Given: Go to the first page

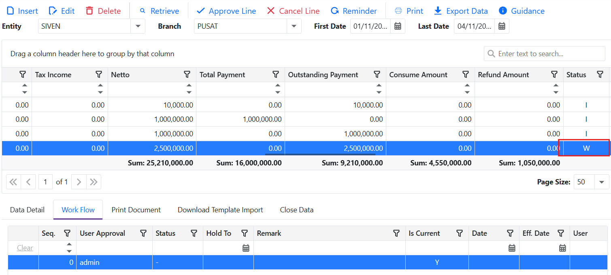Looking at the screenshot, I should pos(13,182).
